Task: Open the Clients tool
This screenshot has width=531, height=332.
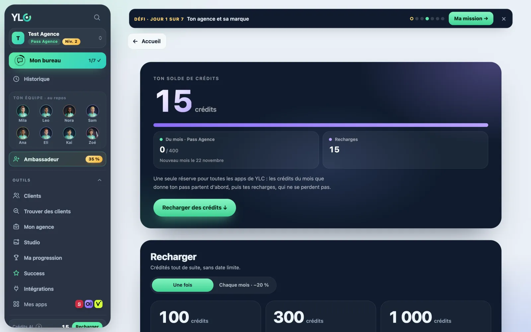Action: pos(57,196)
